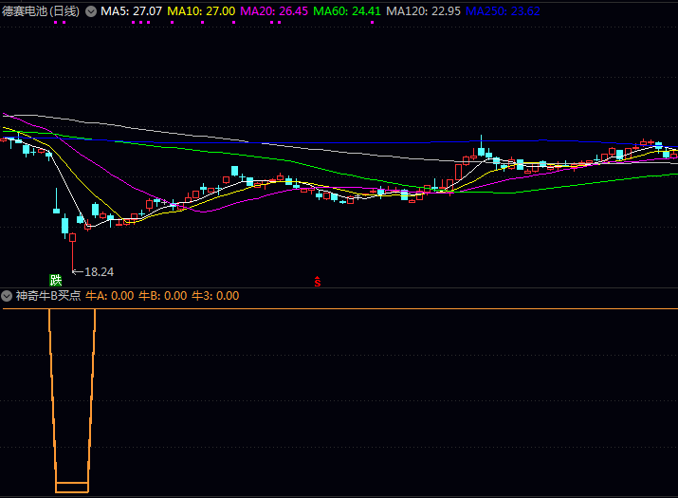Click the orange buy-signal box bottom
678x498 pixels.
[x=72, y=489]
